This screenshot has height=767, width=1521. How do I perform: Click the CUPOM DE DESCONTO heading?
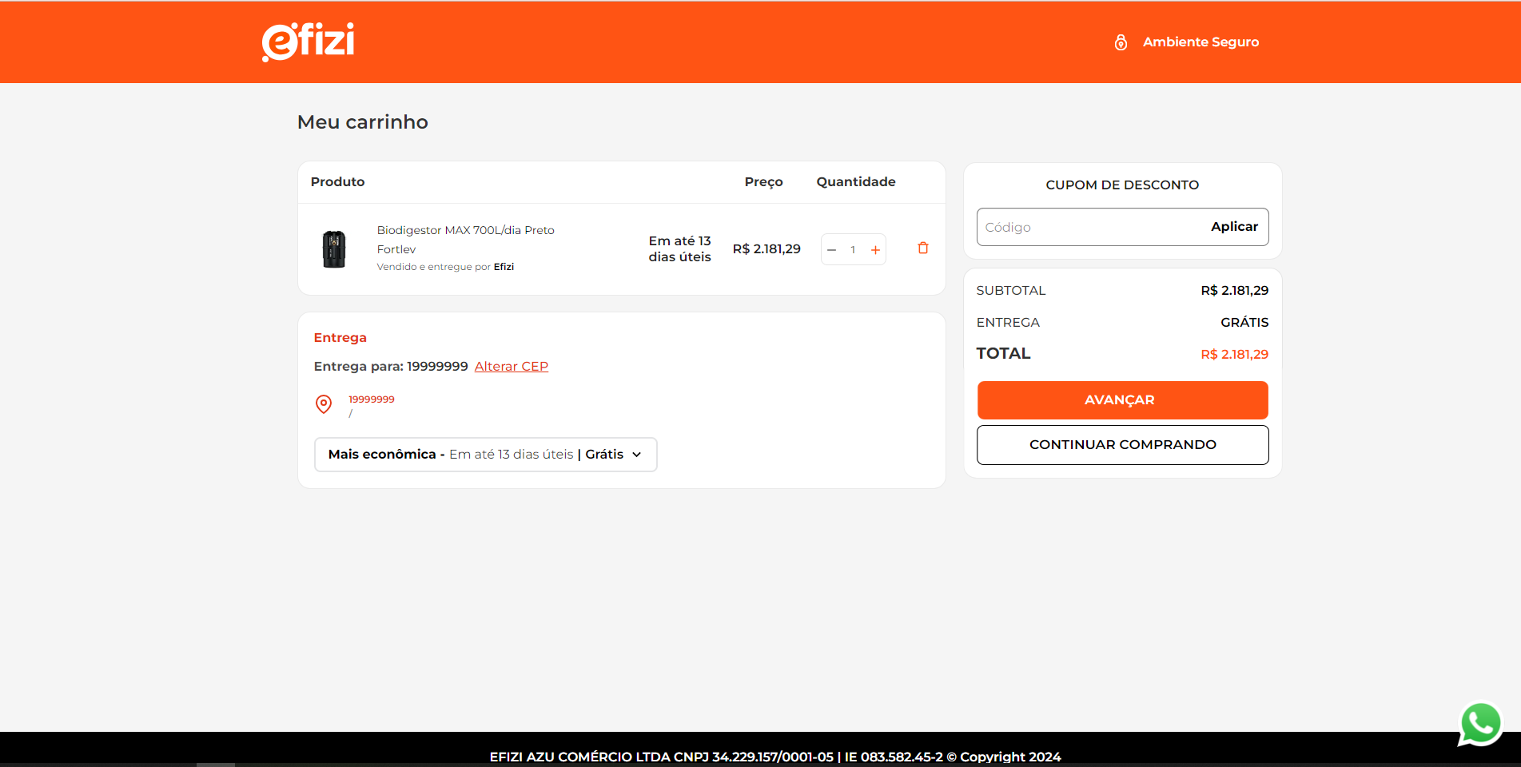(x=1122, y=185)
